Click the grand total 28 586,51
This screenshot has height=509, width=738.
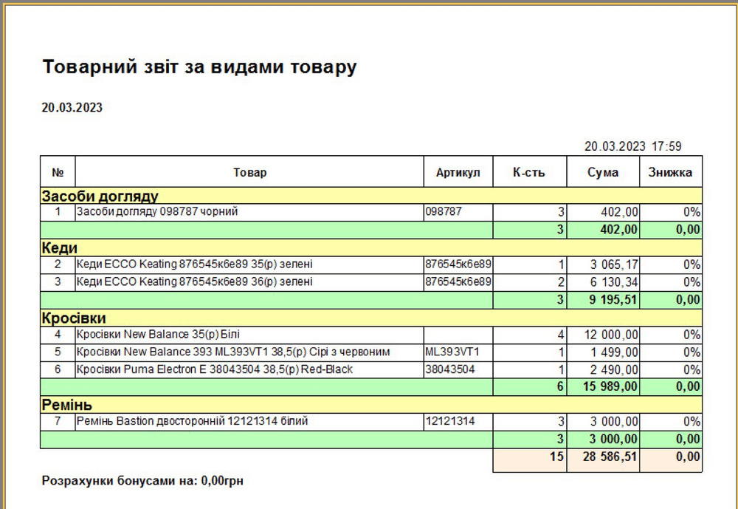pyautogui.click(x=608, y=457)
